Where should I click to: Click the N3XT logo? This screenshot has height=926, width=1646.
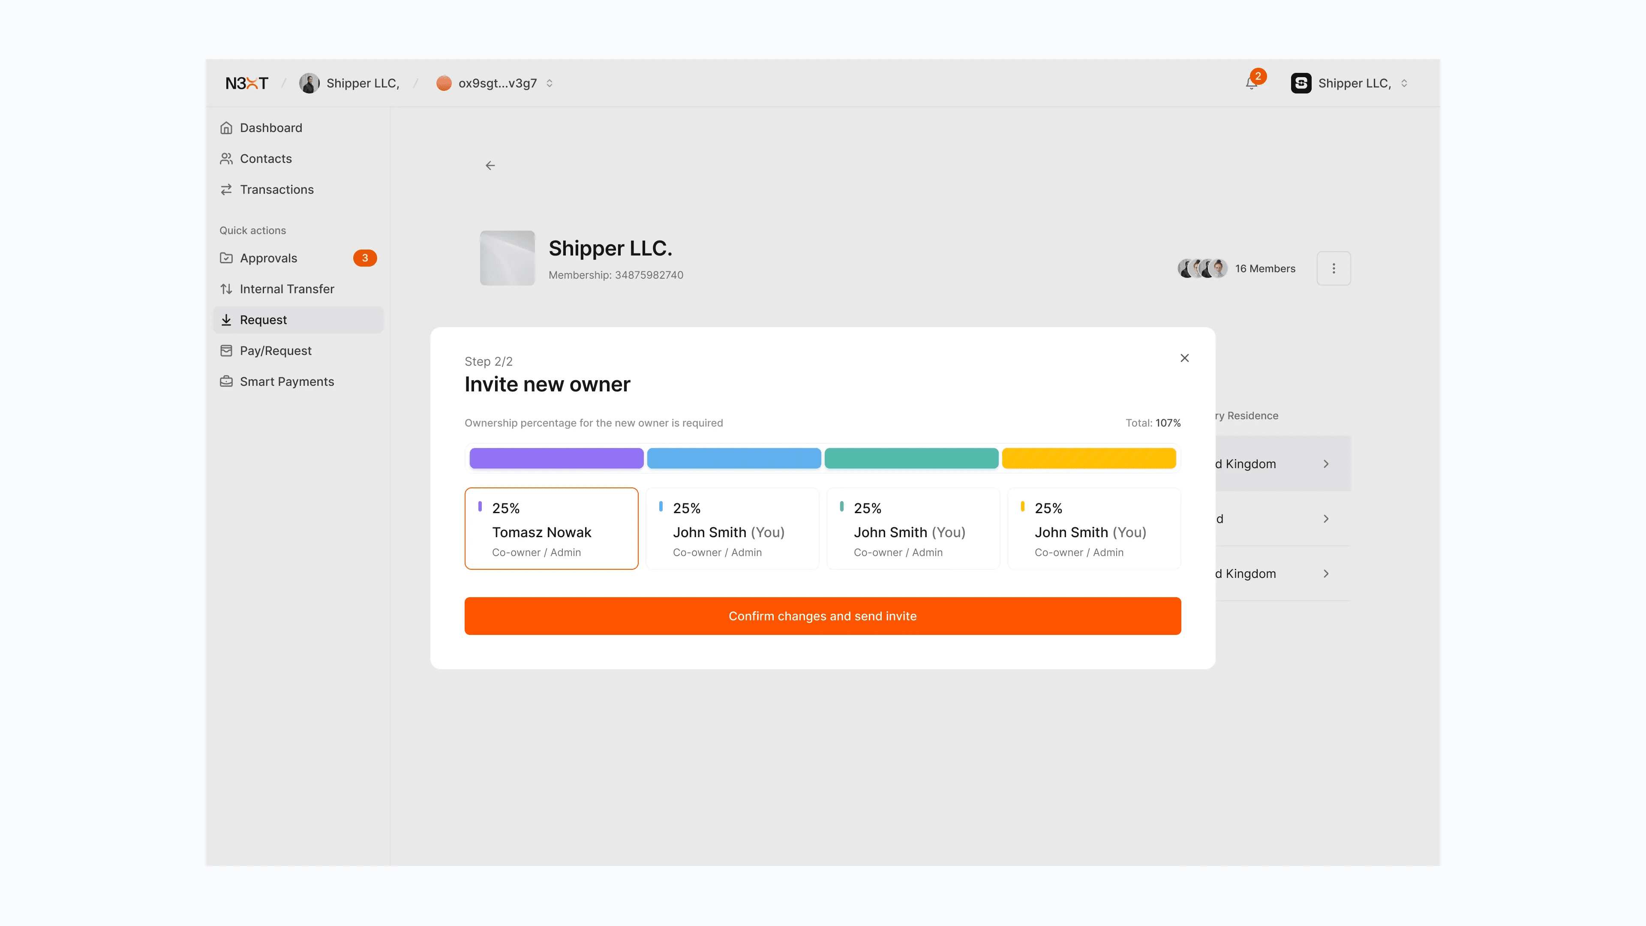246,83
